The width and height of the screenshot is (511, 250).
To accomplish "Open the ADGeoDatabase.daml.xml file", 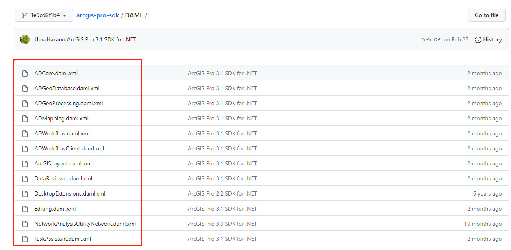I will [x=67, y=89].
